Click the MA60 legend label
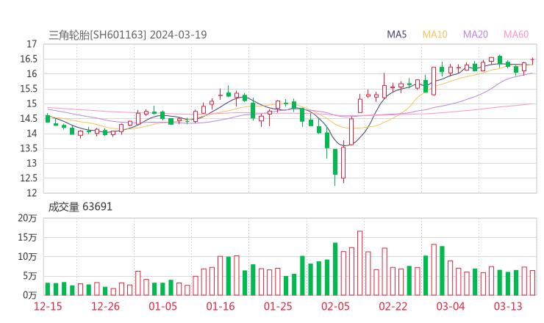The height and width of the screenshot is (323, 544). pos(516,35)
